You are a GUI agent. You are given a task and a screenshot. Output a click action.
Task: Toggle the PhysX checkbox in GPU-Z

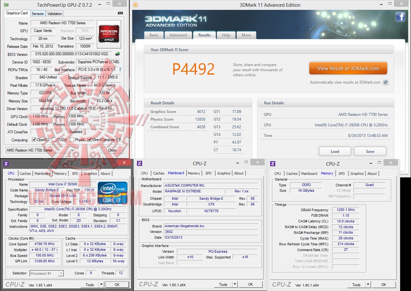(x=72, y=140)
